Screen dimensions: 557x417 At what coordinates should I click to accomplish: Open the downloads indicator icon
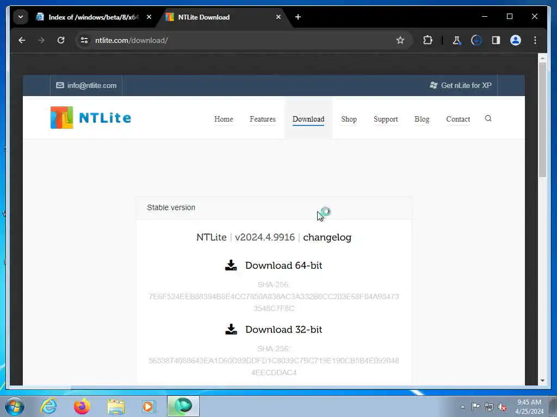click(476, 40)
